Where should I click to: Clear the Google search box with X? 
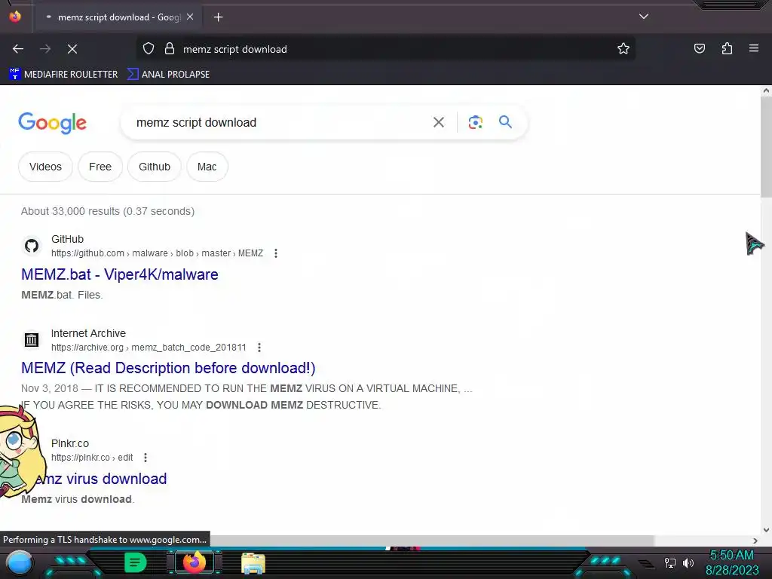(438, 122)
